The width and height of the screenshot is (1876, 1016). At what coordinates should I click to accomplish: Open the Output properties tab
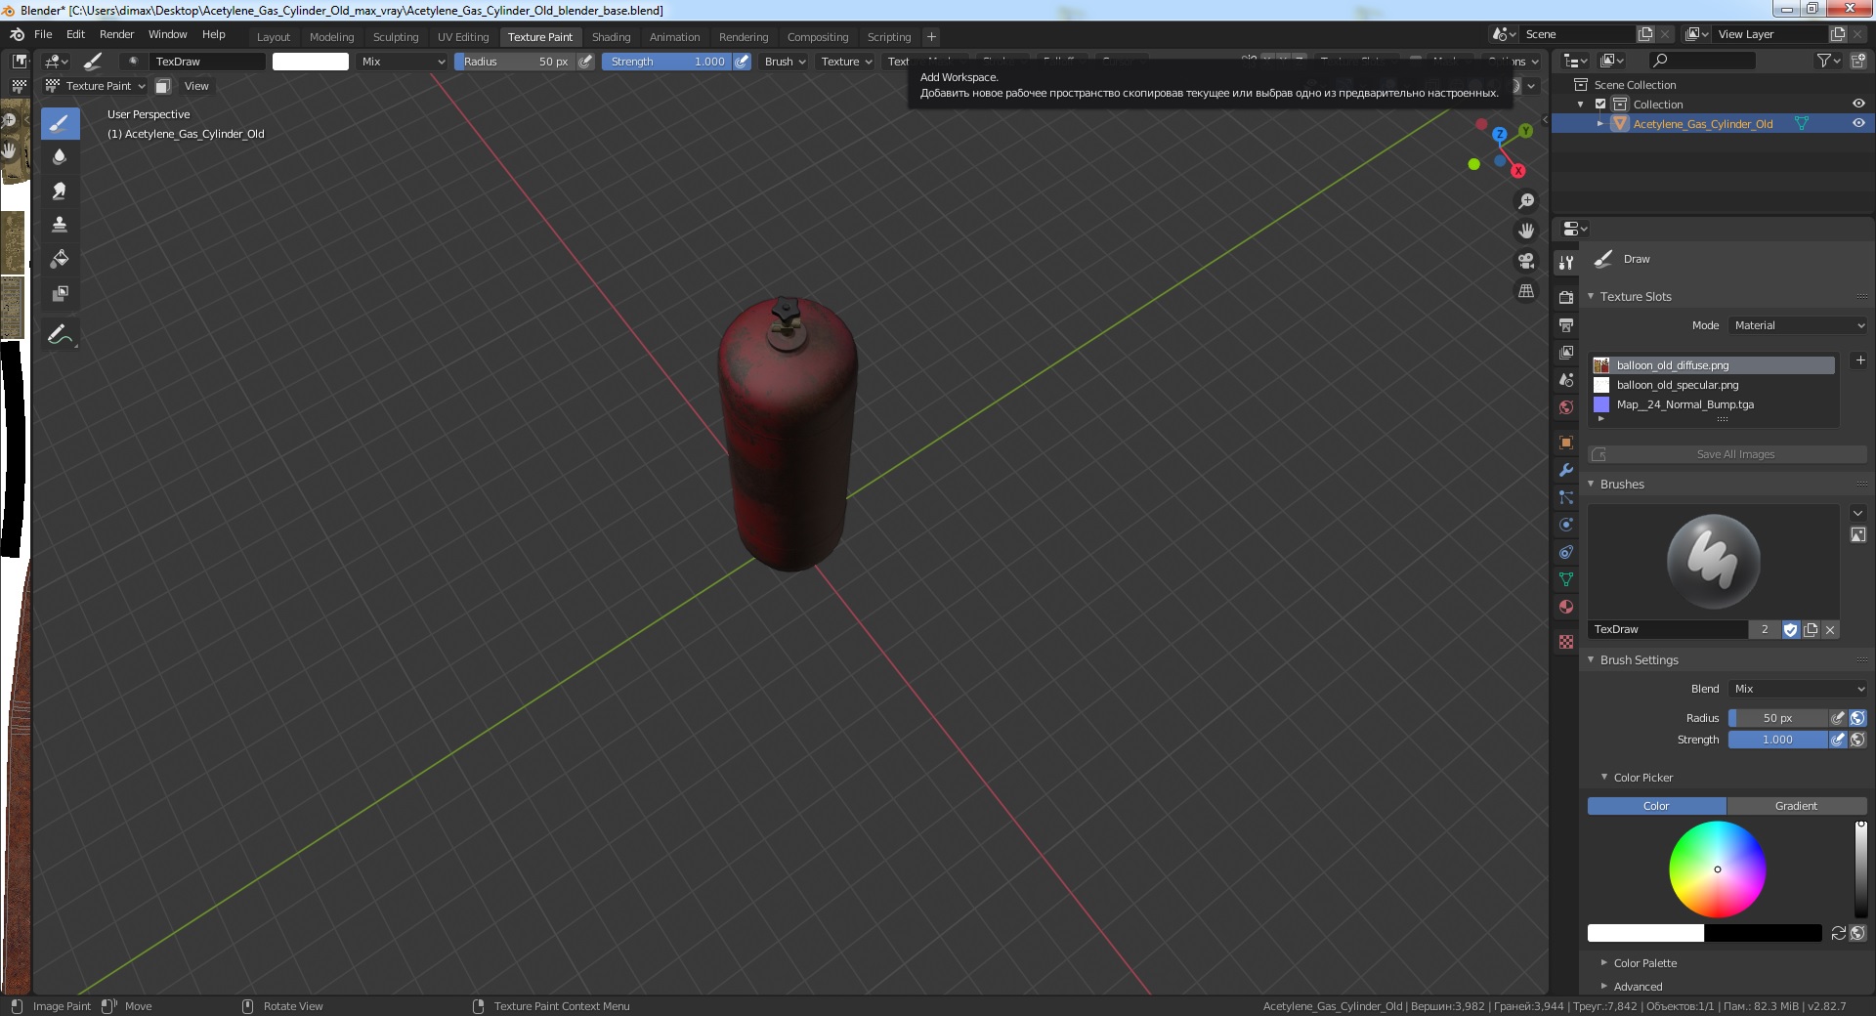(x=1566, y=324)
